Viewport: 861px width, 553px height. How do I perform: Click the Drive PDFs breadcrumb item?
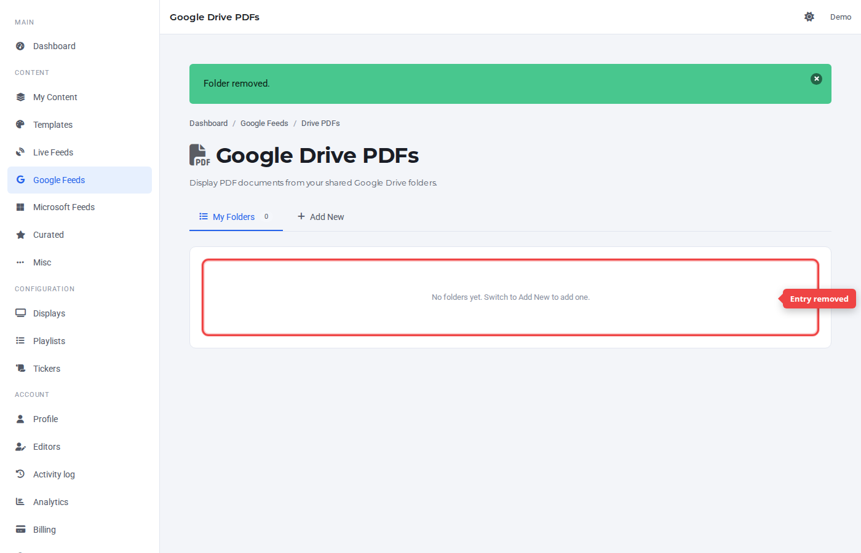[320, 124]
